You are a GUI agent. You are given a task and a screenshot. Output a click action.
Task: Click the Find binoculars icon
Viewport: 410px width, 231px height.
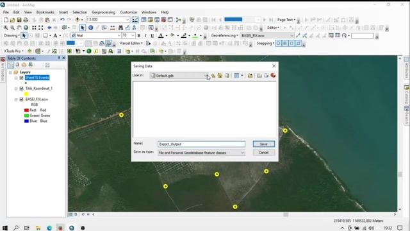coord(120,28)
